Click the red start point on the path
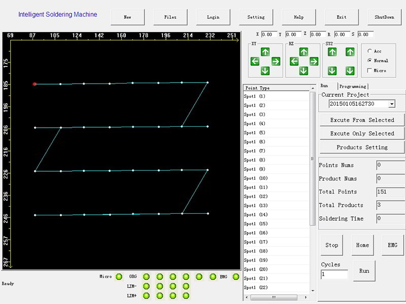 pos(35,84)
